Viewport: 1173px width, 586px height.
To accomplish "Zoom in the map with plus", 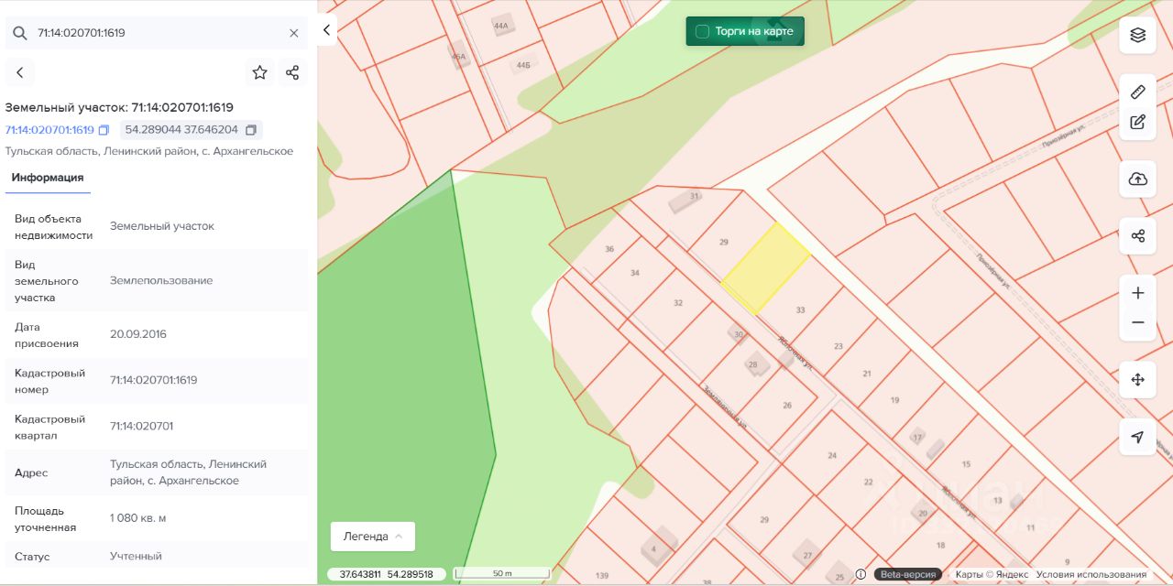I will coord(1138,293).
